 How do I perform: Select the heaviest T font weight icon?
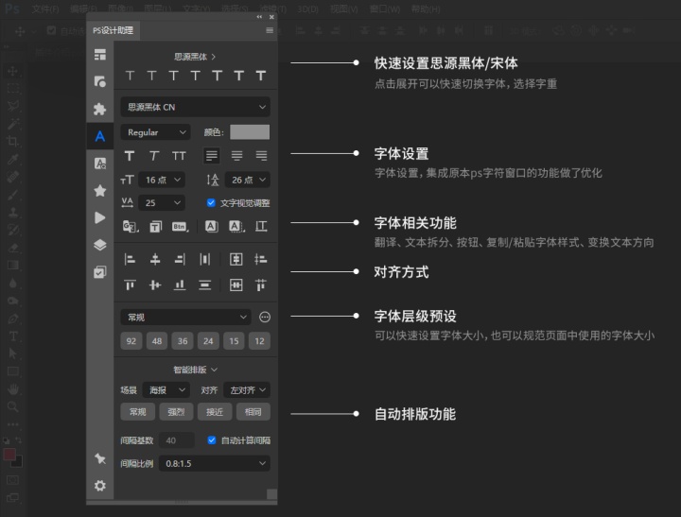261,76
